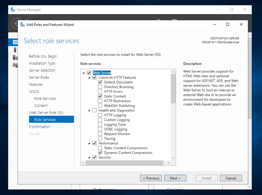Open the Installation Type step
This screenshot has height=195, width=262.
(x=42, y=63)
